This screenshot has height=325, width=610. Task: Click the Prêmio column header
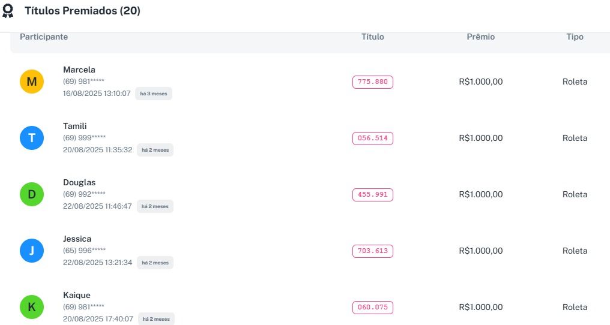(x=481, y=37)
